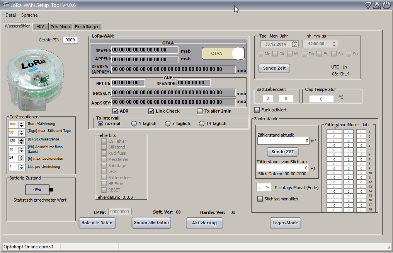
Task: Click the DEVADDR field
Action: [194, 83]
